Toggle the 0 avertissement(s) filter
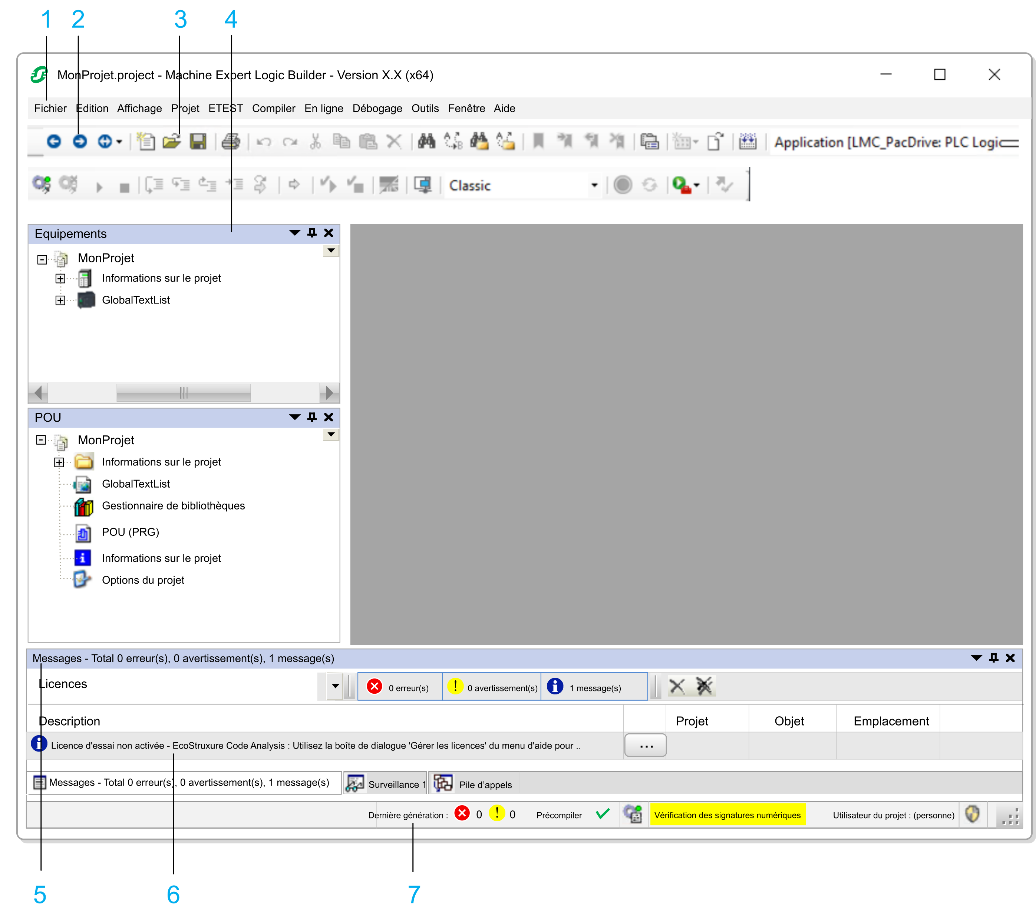Viewport: 1036px width, 916px height. [492, 687]
